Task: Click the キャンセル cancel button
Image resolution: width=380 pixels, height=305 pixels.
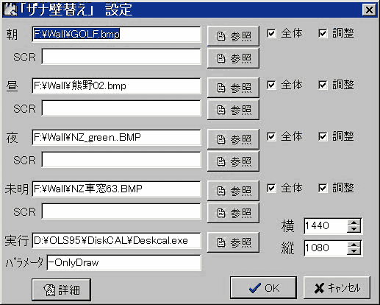Action: pyautogui.click(x=337, y=288)
